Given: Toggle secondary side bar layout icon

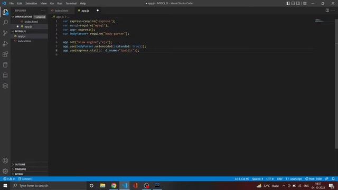Looking at the screenshot, I should click(298, 3).
